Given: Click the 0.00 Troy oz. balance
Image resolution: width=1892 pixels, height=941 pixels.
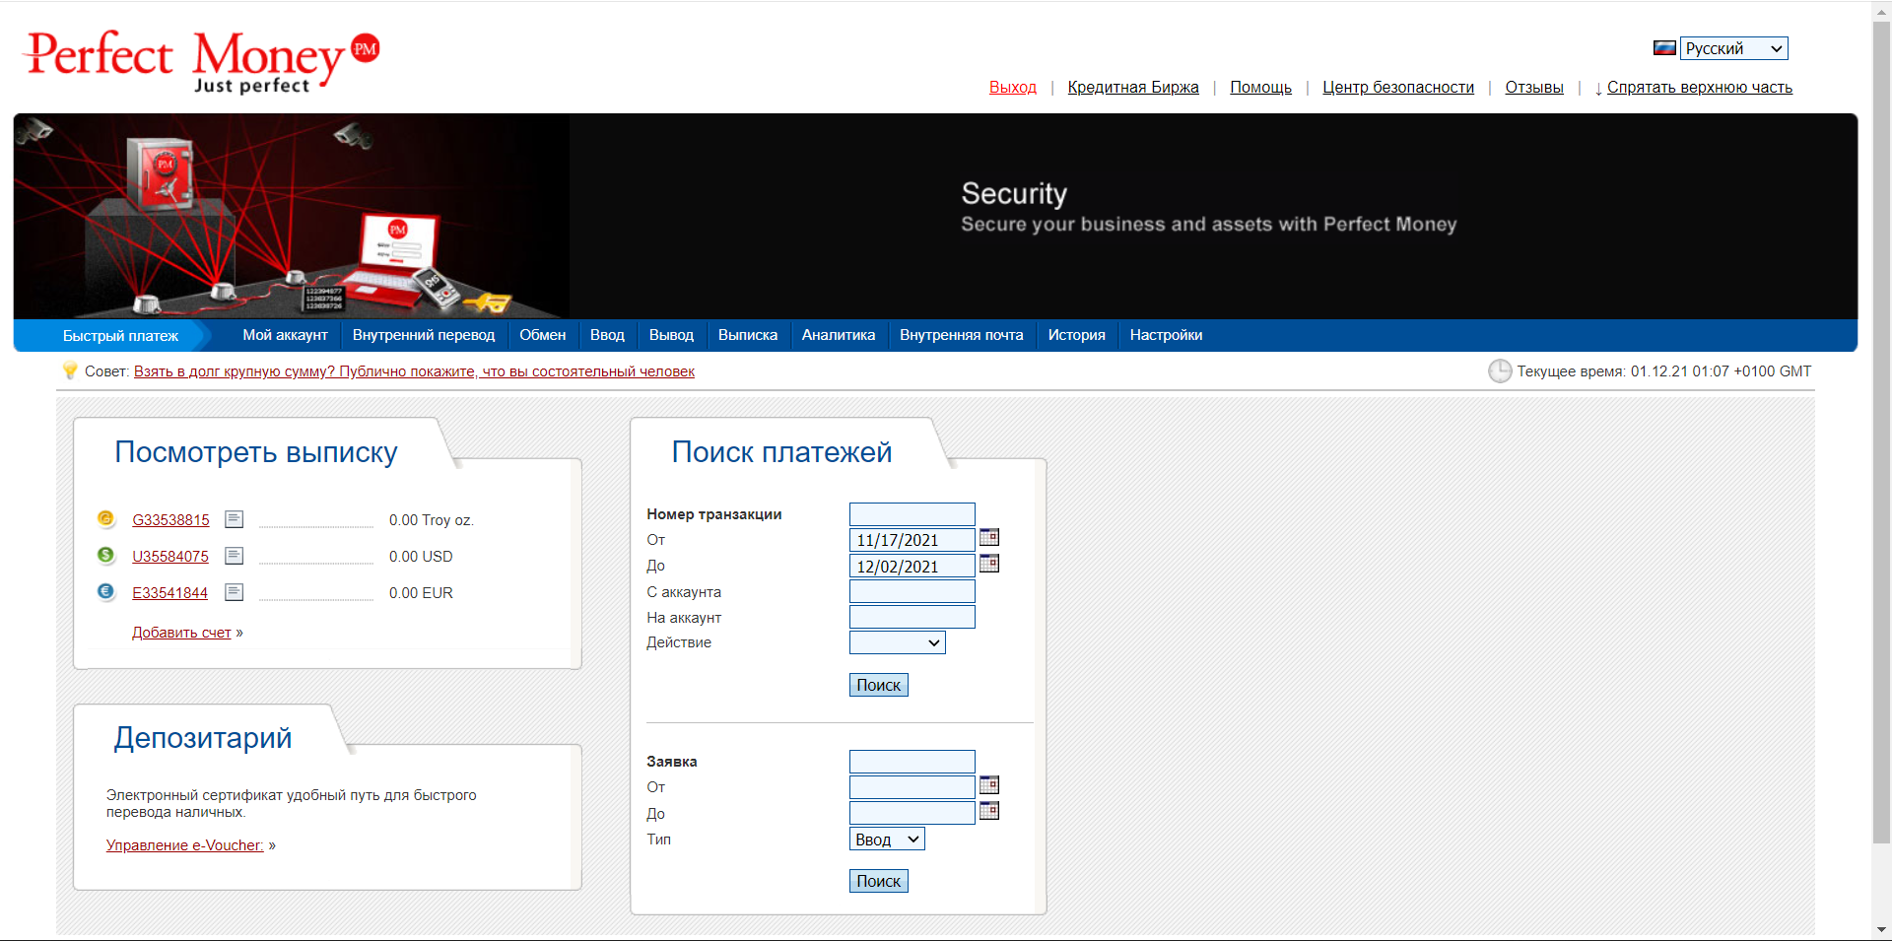Looking at the screenshot, I should tap(432, 520).
